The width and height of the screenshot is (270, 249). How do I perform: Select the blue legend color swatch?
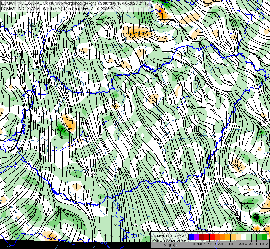(191, 237)
